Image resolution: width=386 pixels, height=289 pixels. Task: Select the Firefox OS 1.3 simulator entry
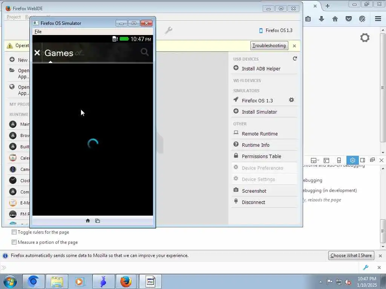tap(257, 100)
